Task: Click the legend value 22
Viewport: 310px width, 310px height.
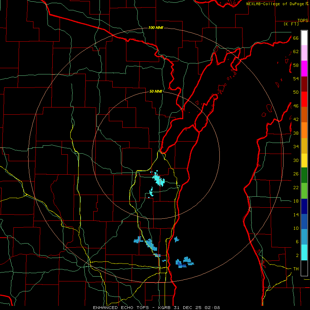Action: [296, 187]
